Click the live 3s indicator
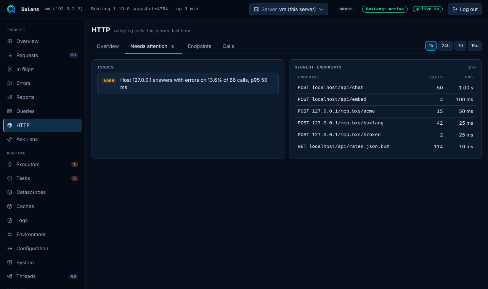 [428, 9]
